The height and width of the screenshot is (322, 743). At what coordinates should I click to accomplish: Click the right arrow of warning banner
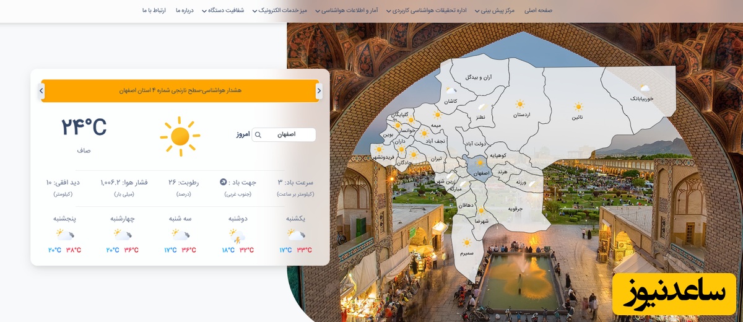pyautogui.click(x=319, y=91)
